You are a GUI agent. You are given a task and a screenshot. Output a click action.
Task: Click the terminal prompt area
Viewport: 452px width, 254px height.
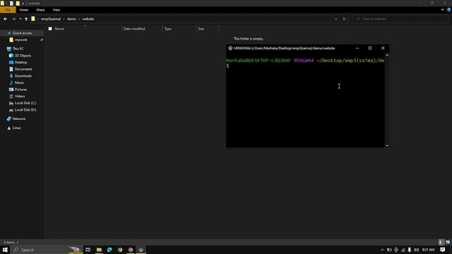[x=305, y=101]
